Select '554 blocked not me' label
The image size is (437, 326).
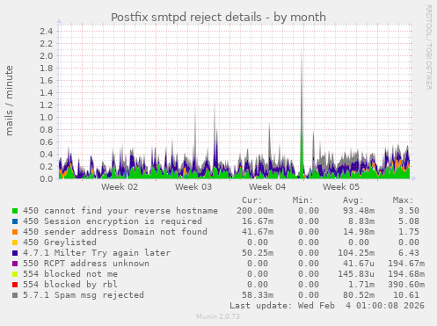(x=70, y=274)
